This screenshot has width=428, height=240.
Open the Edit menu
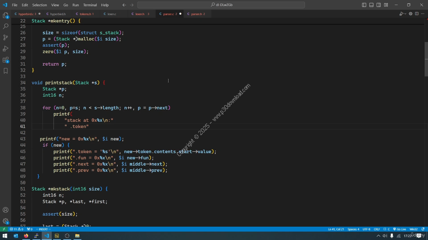pos(25,5)
